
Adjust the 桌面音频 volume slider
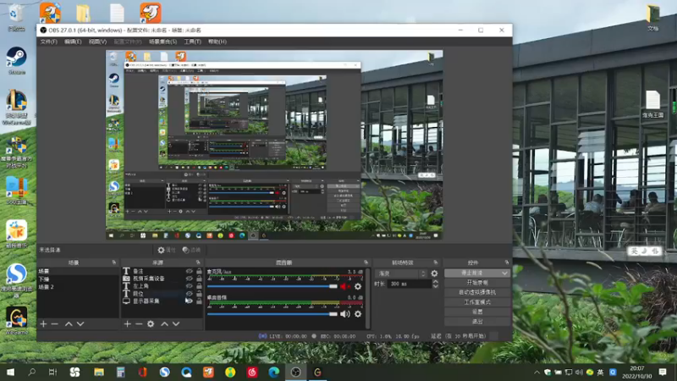pyautogui.click(x=272, y=314)
